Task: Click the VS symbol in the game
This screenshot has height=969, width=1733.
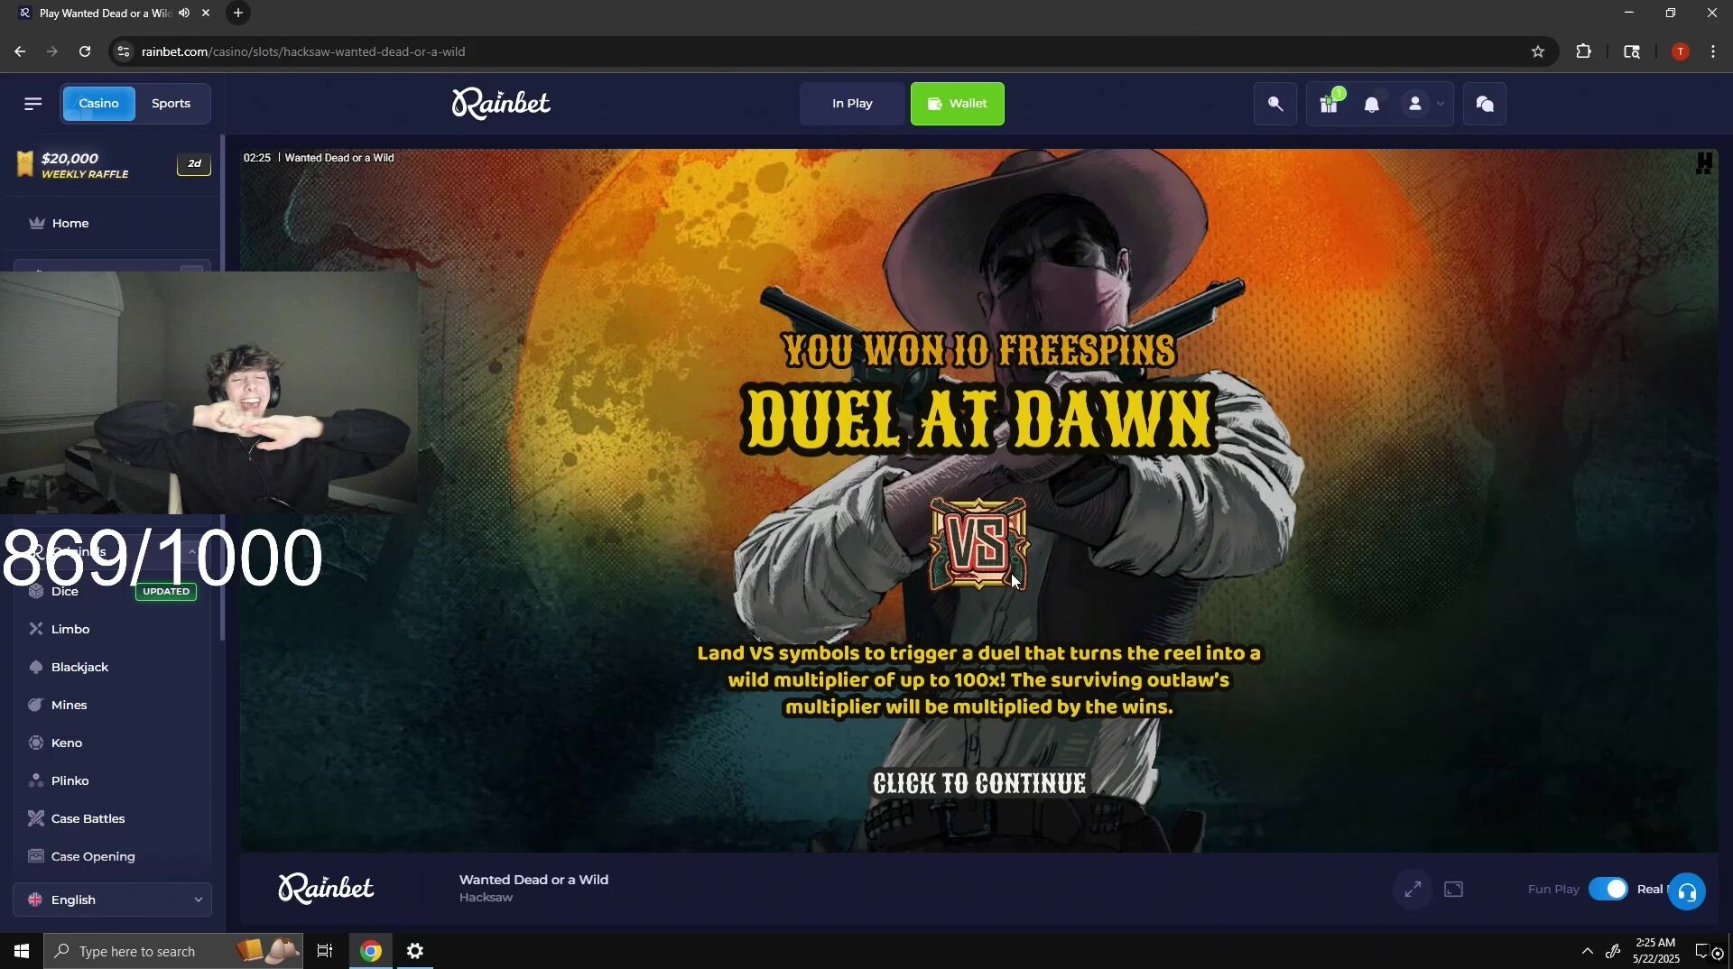Action: [979, 543]
